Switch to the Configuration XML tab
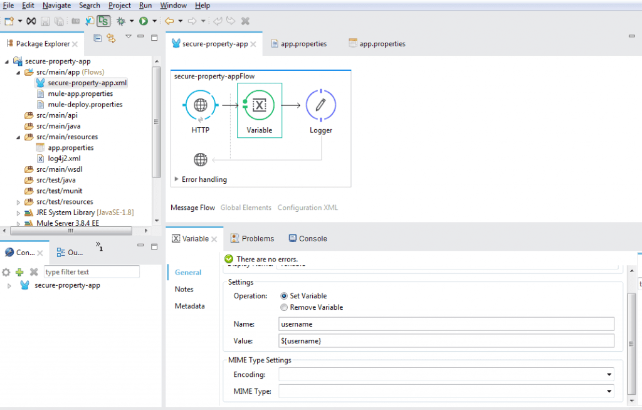Screen dimensions: 642x410 307,207
